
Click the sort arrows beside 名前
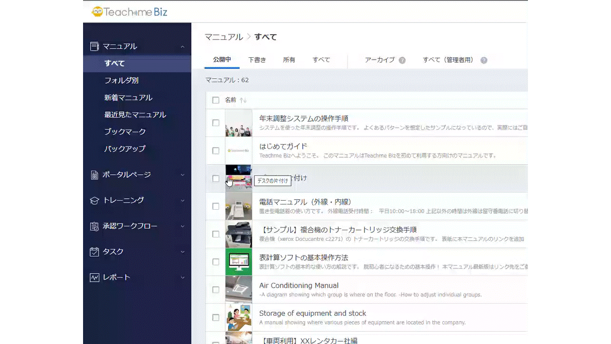click(243, 100)
